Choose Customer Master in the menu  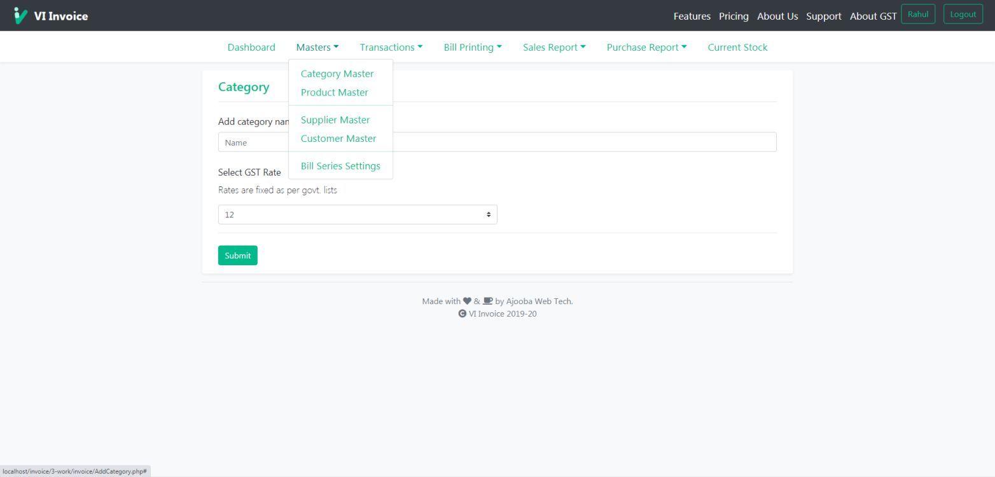[338, 138]
